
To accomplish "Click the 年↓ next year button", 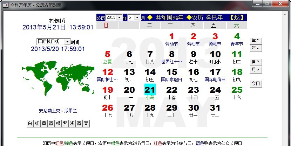I will click(256, 48).
